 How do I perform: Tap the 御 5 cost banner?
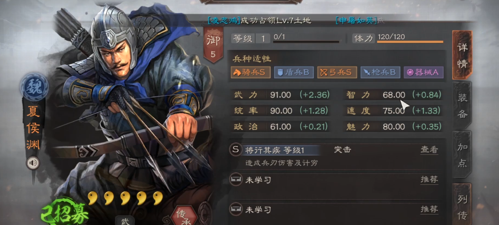[213, 45]
